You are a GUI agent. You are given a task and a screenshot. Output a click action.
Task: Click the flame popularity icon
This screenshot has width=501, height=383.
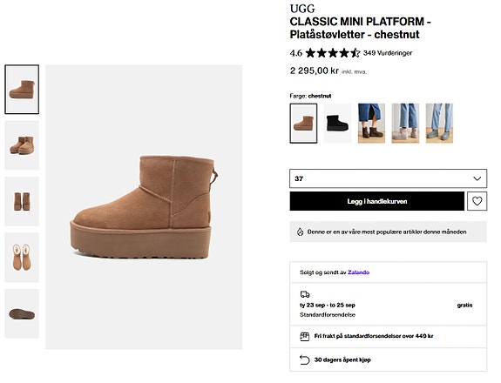coord(300,232)
